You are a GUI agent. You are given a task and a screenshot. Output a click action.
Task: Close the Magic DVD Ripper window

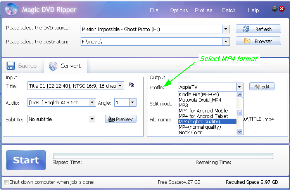click(x=282, y=9)
